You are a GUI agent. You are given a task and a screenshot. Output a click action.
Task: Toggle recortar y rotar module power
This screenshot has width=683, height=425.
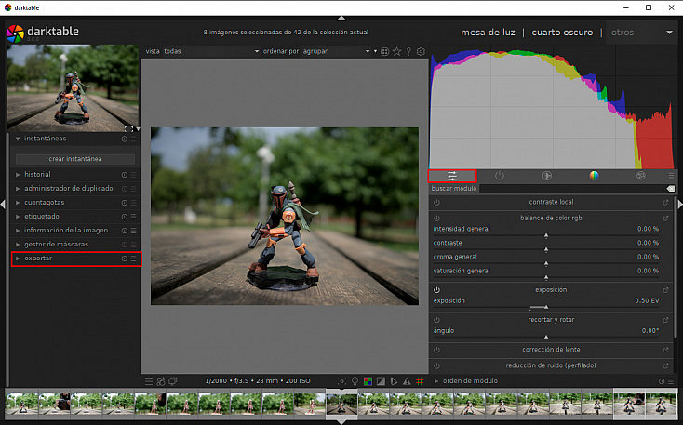click(x=436, y=320)
